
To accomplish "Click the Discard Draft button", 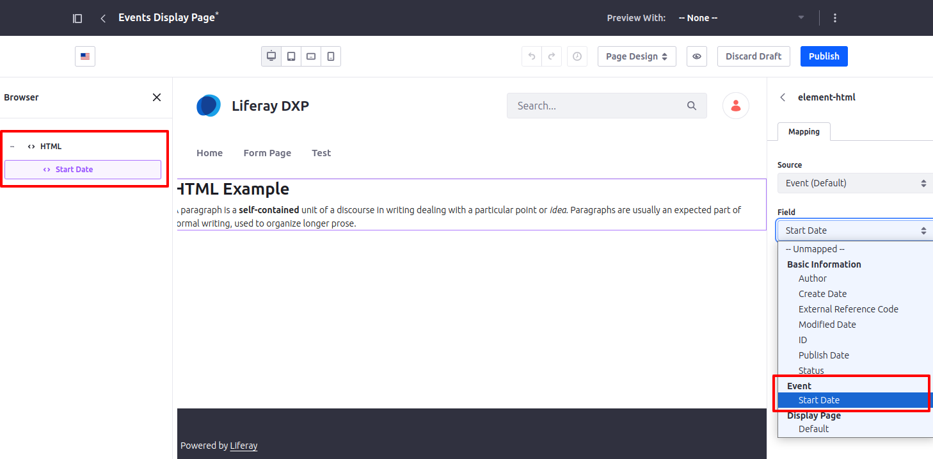I will [x=754, y=56].
